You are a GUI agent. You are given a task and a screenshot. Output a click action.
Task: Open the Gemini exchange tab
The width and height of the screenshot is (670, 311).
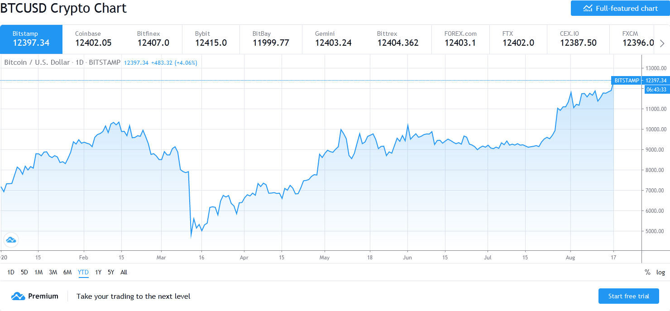333,39
